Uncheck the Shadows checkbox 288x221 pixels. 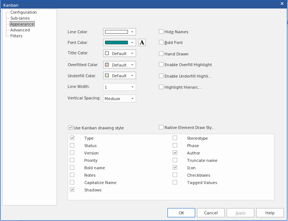[x=72, y=190]
